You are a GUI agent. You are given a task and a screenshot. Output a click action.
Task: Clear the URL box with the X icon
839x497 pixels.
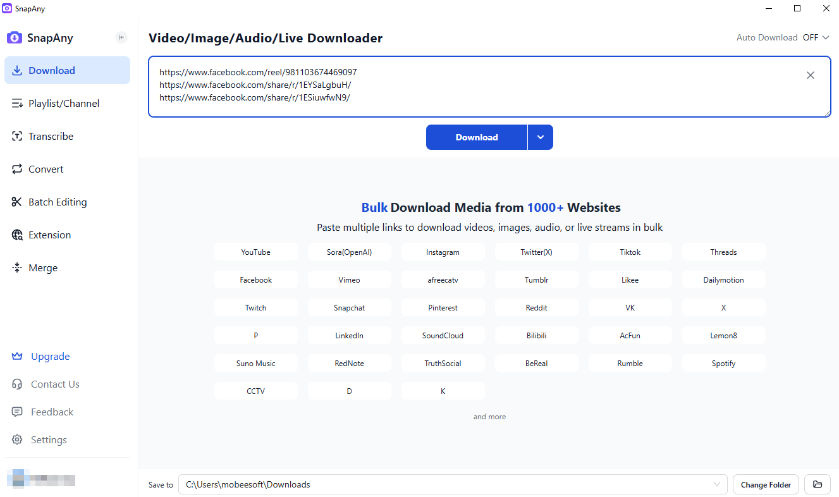coord(811,75)
